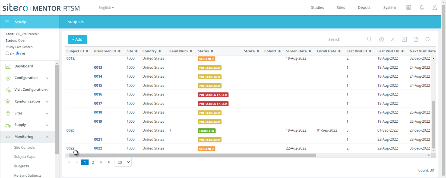The image size is (446, 178).
Task: Open the notifications bell
Action: [422, 8]
